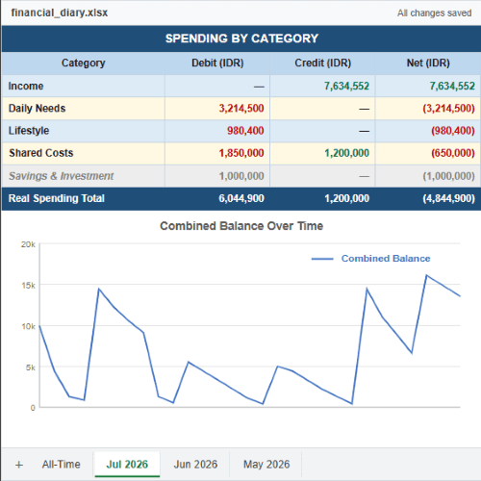Click Savings & Investment debit 1,000,000

(x=241, y=176)
